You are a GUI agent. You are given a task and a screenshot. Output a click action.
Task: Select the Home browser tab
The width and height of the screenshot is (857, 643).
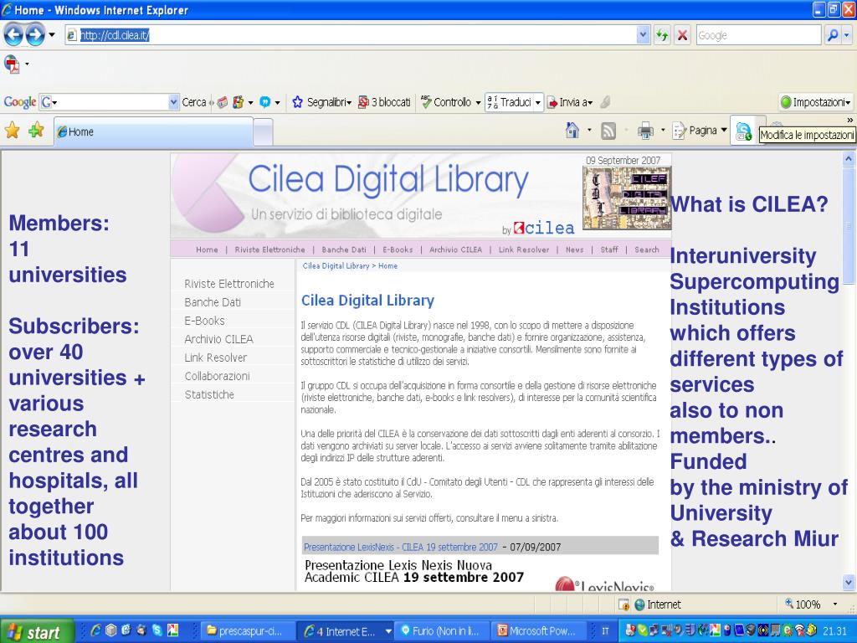coord(153,131)
